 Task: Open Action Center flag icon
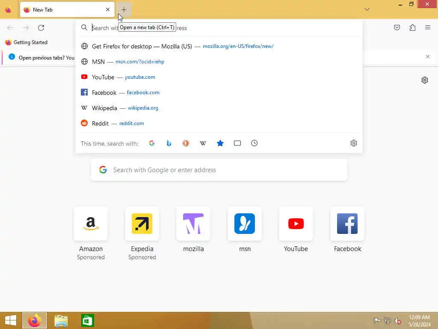(377, 320)
